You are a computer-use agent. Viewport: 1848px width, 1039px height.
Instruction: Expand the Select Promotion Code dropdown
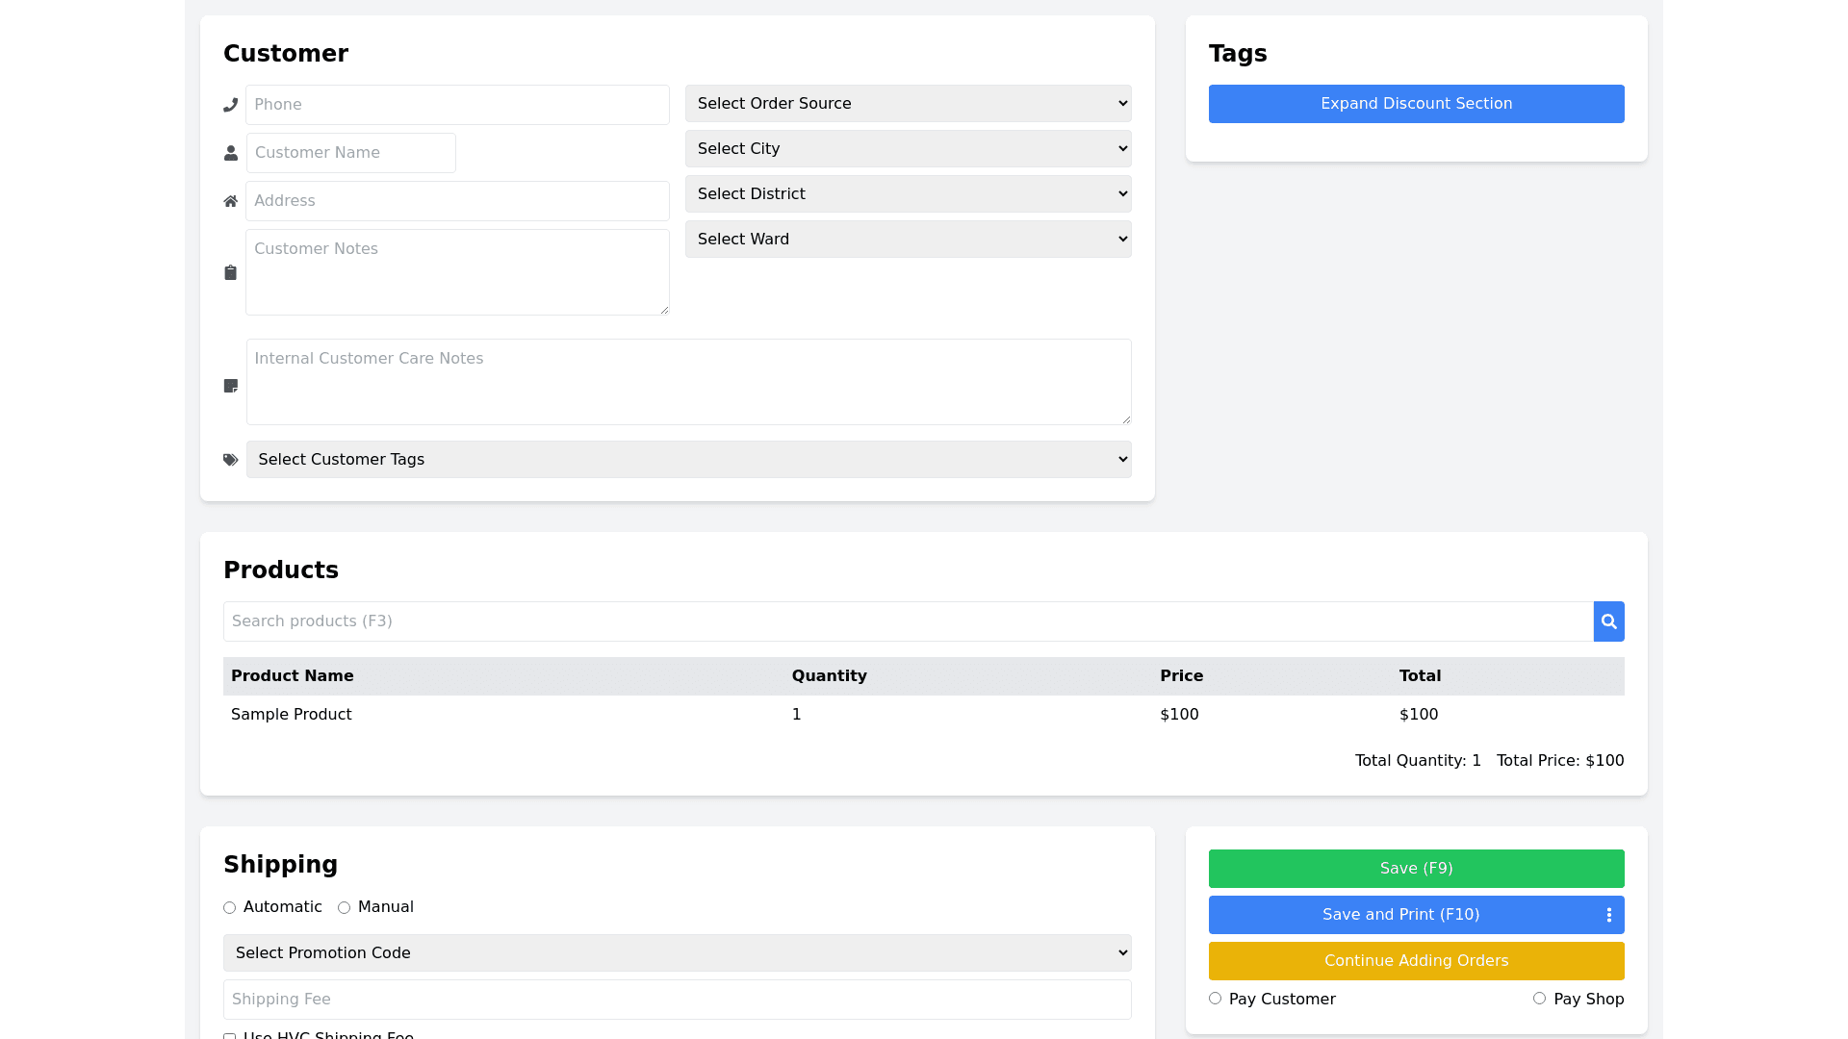677,952
